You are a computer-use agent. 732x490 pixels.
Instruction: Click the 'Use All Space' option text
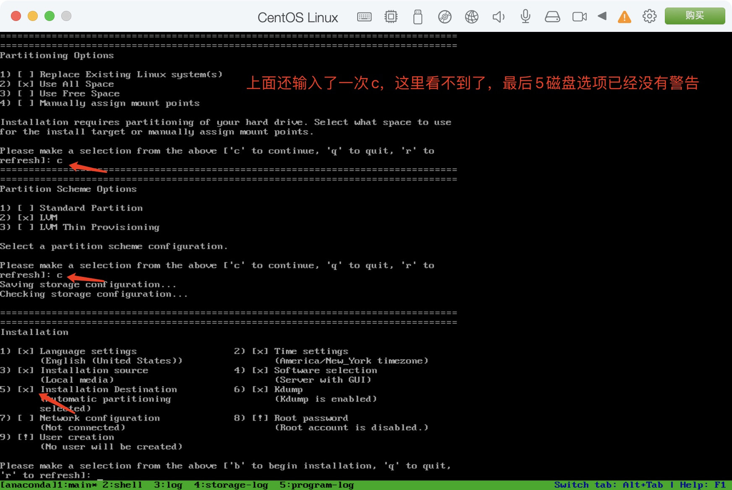77,84
